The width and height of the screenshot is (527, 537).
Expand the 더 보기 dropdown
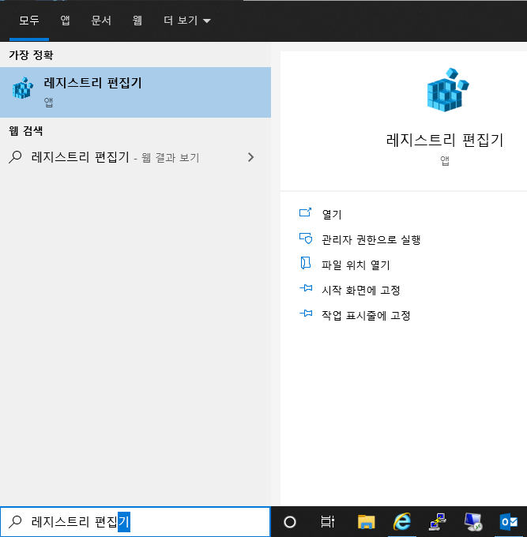[x=187, y=21]
